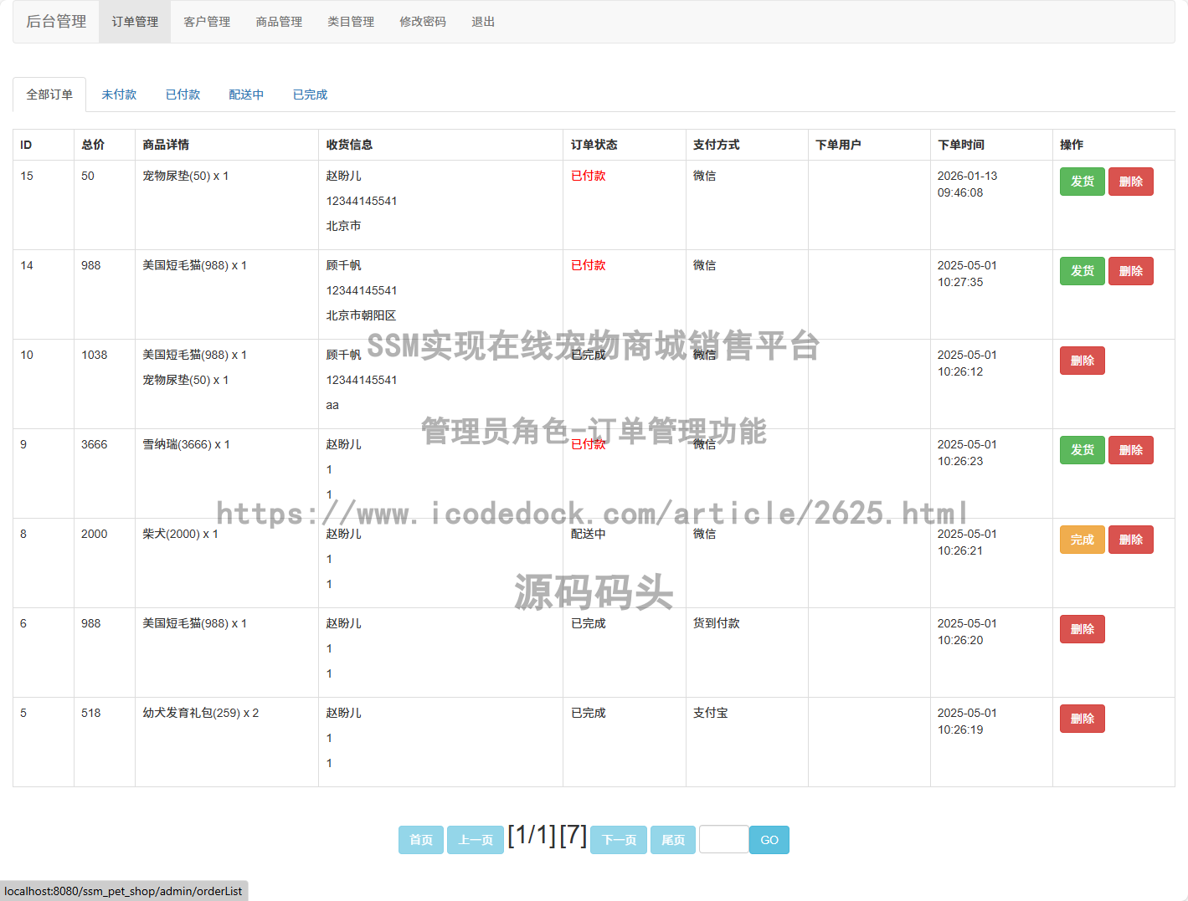Switch to the 未付款 tab
This screenshot has height=901, width=1188.
[119, 95]
